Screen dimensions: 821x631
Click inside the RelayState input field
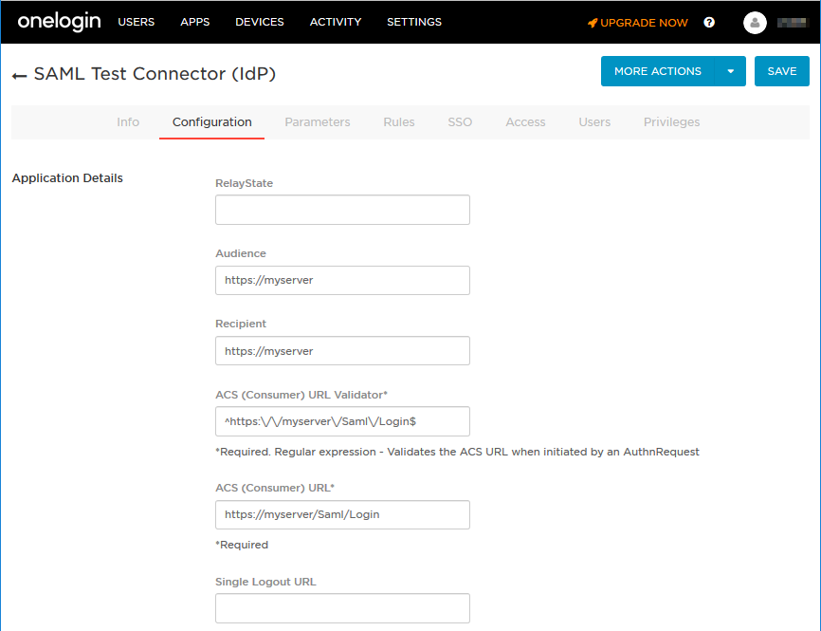coord(342,210)
